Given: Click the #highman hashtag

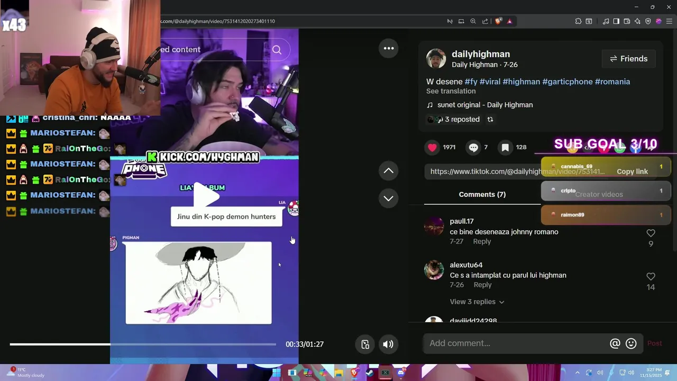Looking at the screenshot, I should (521, 81).
